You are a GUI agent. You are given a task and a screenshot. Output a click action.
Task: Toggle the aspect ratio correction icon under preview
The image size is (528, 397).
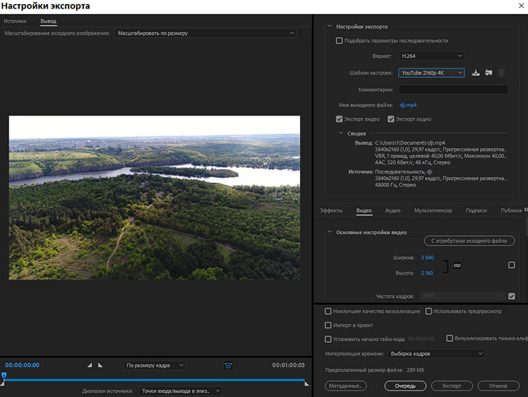[228, 365]
